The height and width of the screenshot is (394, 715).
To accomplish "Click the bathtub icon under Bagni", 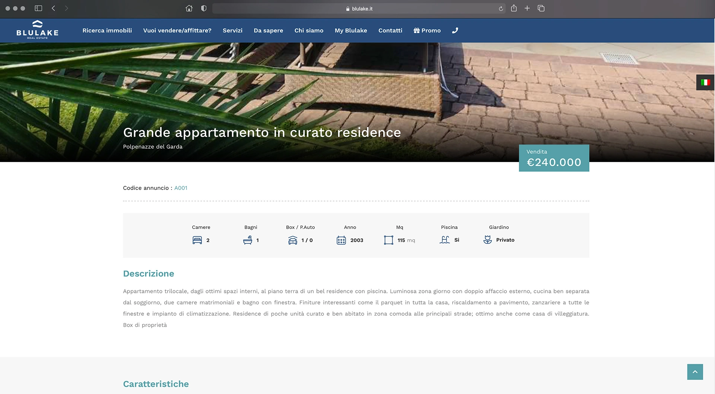I will pos(248,240).
